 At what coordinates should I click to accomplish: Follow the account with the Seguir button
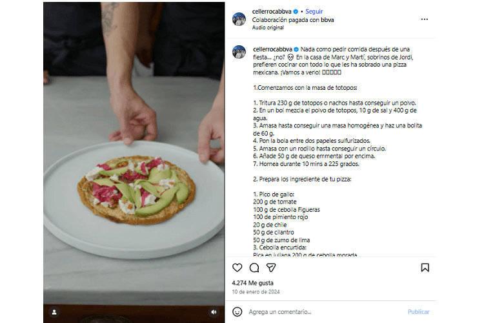click(314, 12)
